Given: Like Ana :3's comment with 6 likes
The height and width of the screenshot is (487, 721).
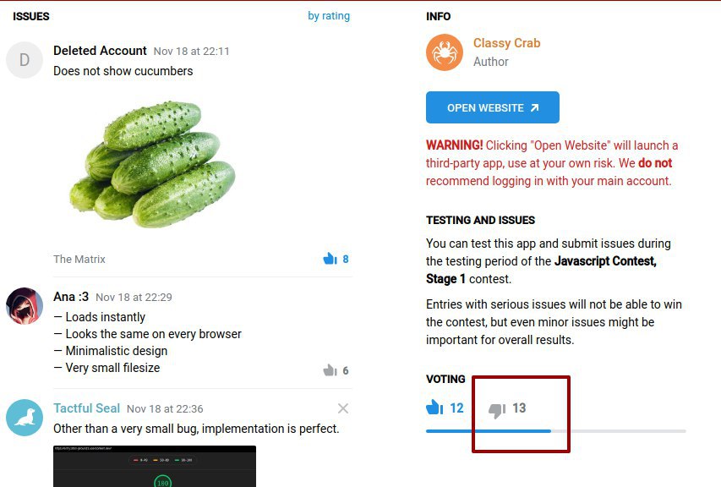Looking at the screenshot, I should (330, 370).
